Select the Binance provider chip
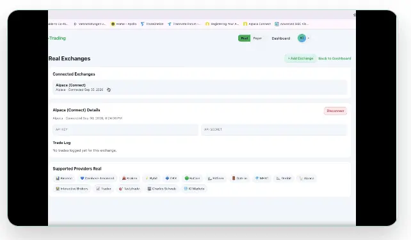 pos(64,178)
